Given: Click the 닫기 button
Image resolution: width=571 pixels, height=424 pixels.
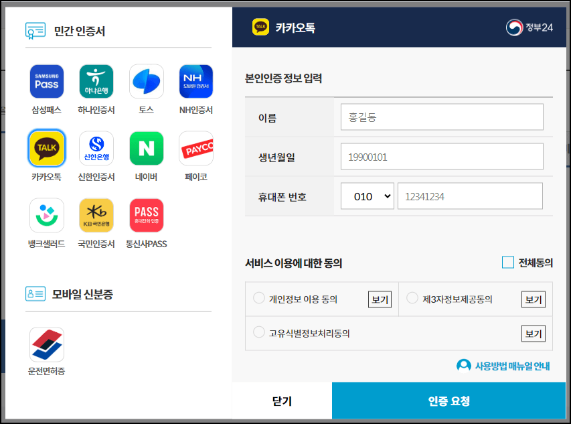Looking at the screenshot, I should pyautogui.click(x=281, y=401).
